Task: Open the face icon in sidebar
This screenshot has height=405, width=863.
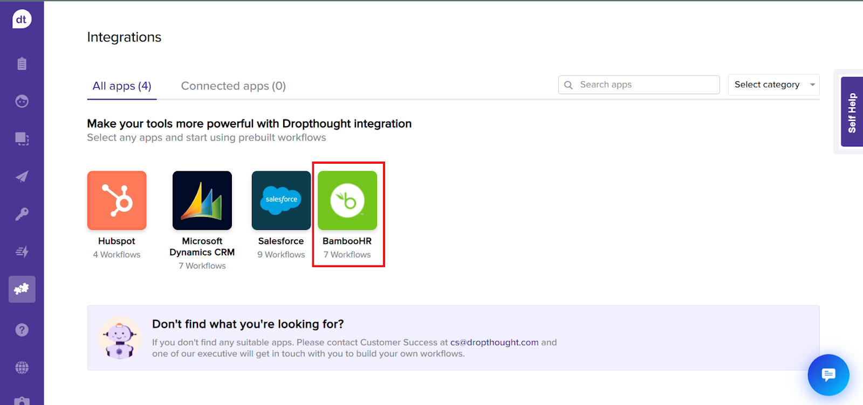Action: point(22,101)
